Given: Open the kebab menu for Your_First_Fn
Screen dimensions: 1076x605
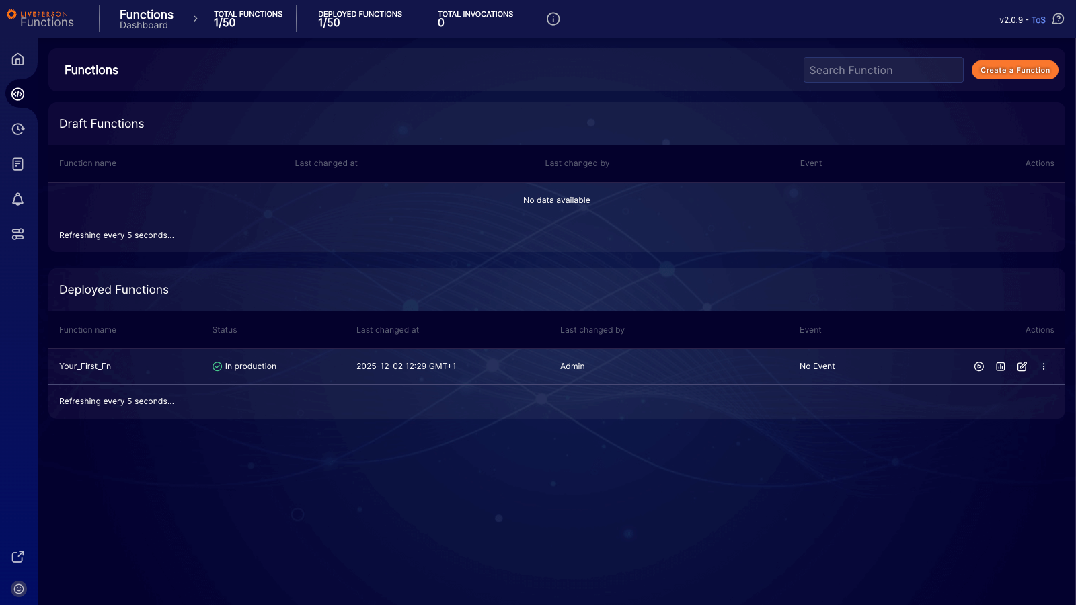Looking at the screenshot, I should [x=1044, y=366].
